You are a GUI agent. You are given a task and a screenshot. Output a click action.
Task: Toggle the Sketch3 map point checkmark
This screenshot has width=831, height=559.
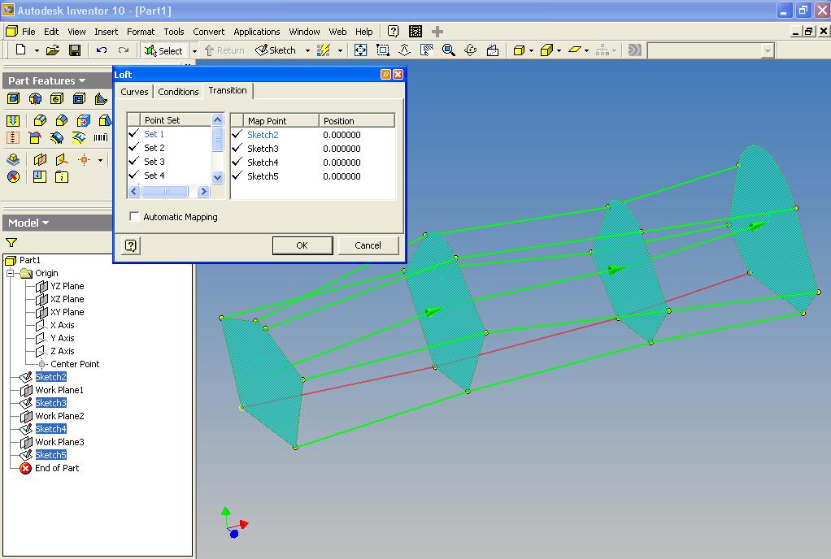coord(237,148)
